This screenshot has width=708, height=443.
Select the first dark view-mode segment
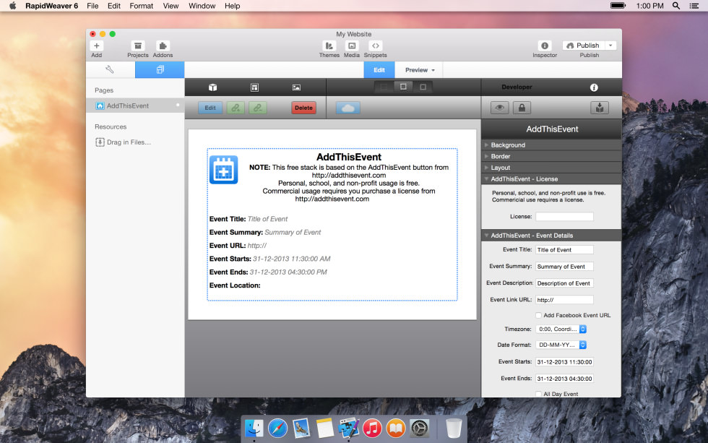tap(384, 87)
